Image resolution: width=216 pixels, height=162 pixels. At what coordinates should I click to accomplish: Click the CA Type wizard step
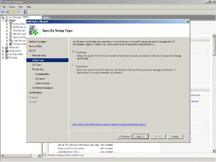36,65
